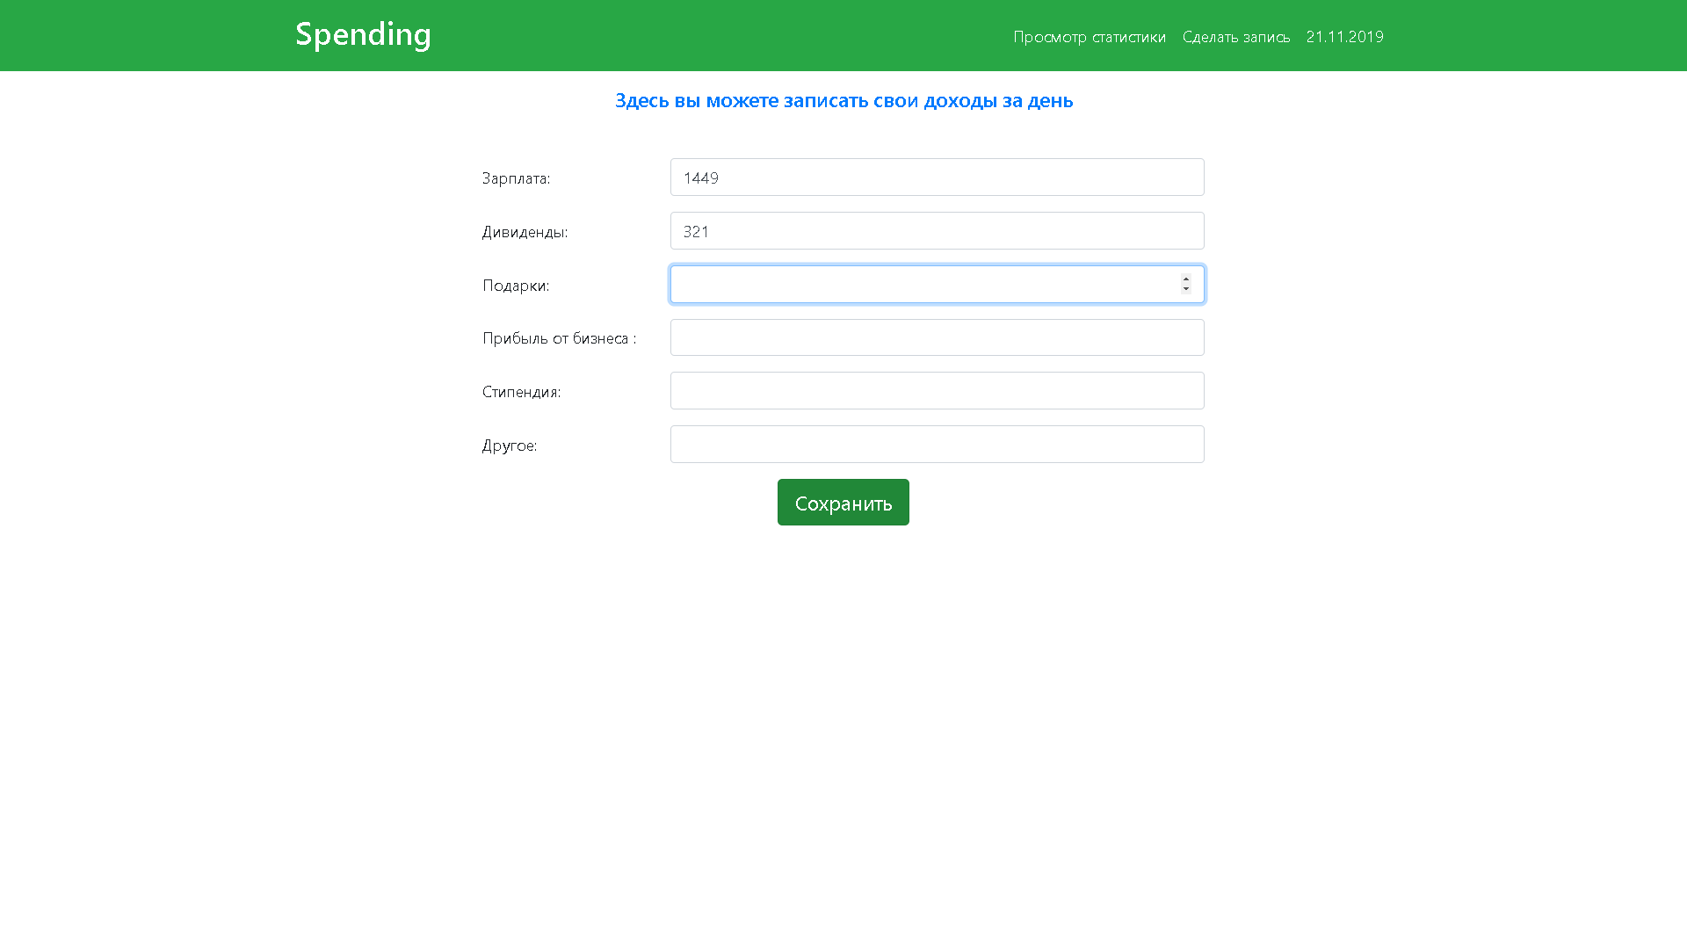This screenshot has height=949, width=1687.
Task: Increment the Подарки value with the up arrow
Action: (x=1184, y=279)
